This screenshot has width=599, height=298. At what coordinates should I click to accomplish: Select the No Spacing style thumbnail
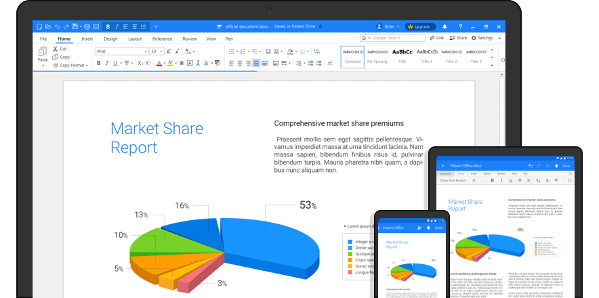point(377,56)
